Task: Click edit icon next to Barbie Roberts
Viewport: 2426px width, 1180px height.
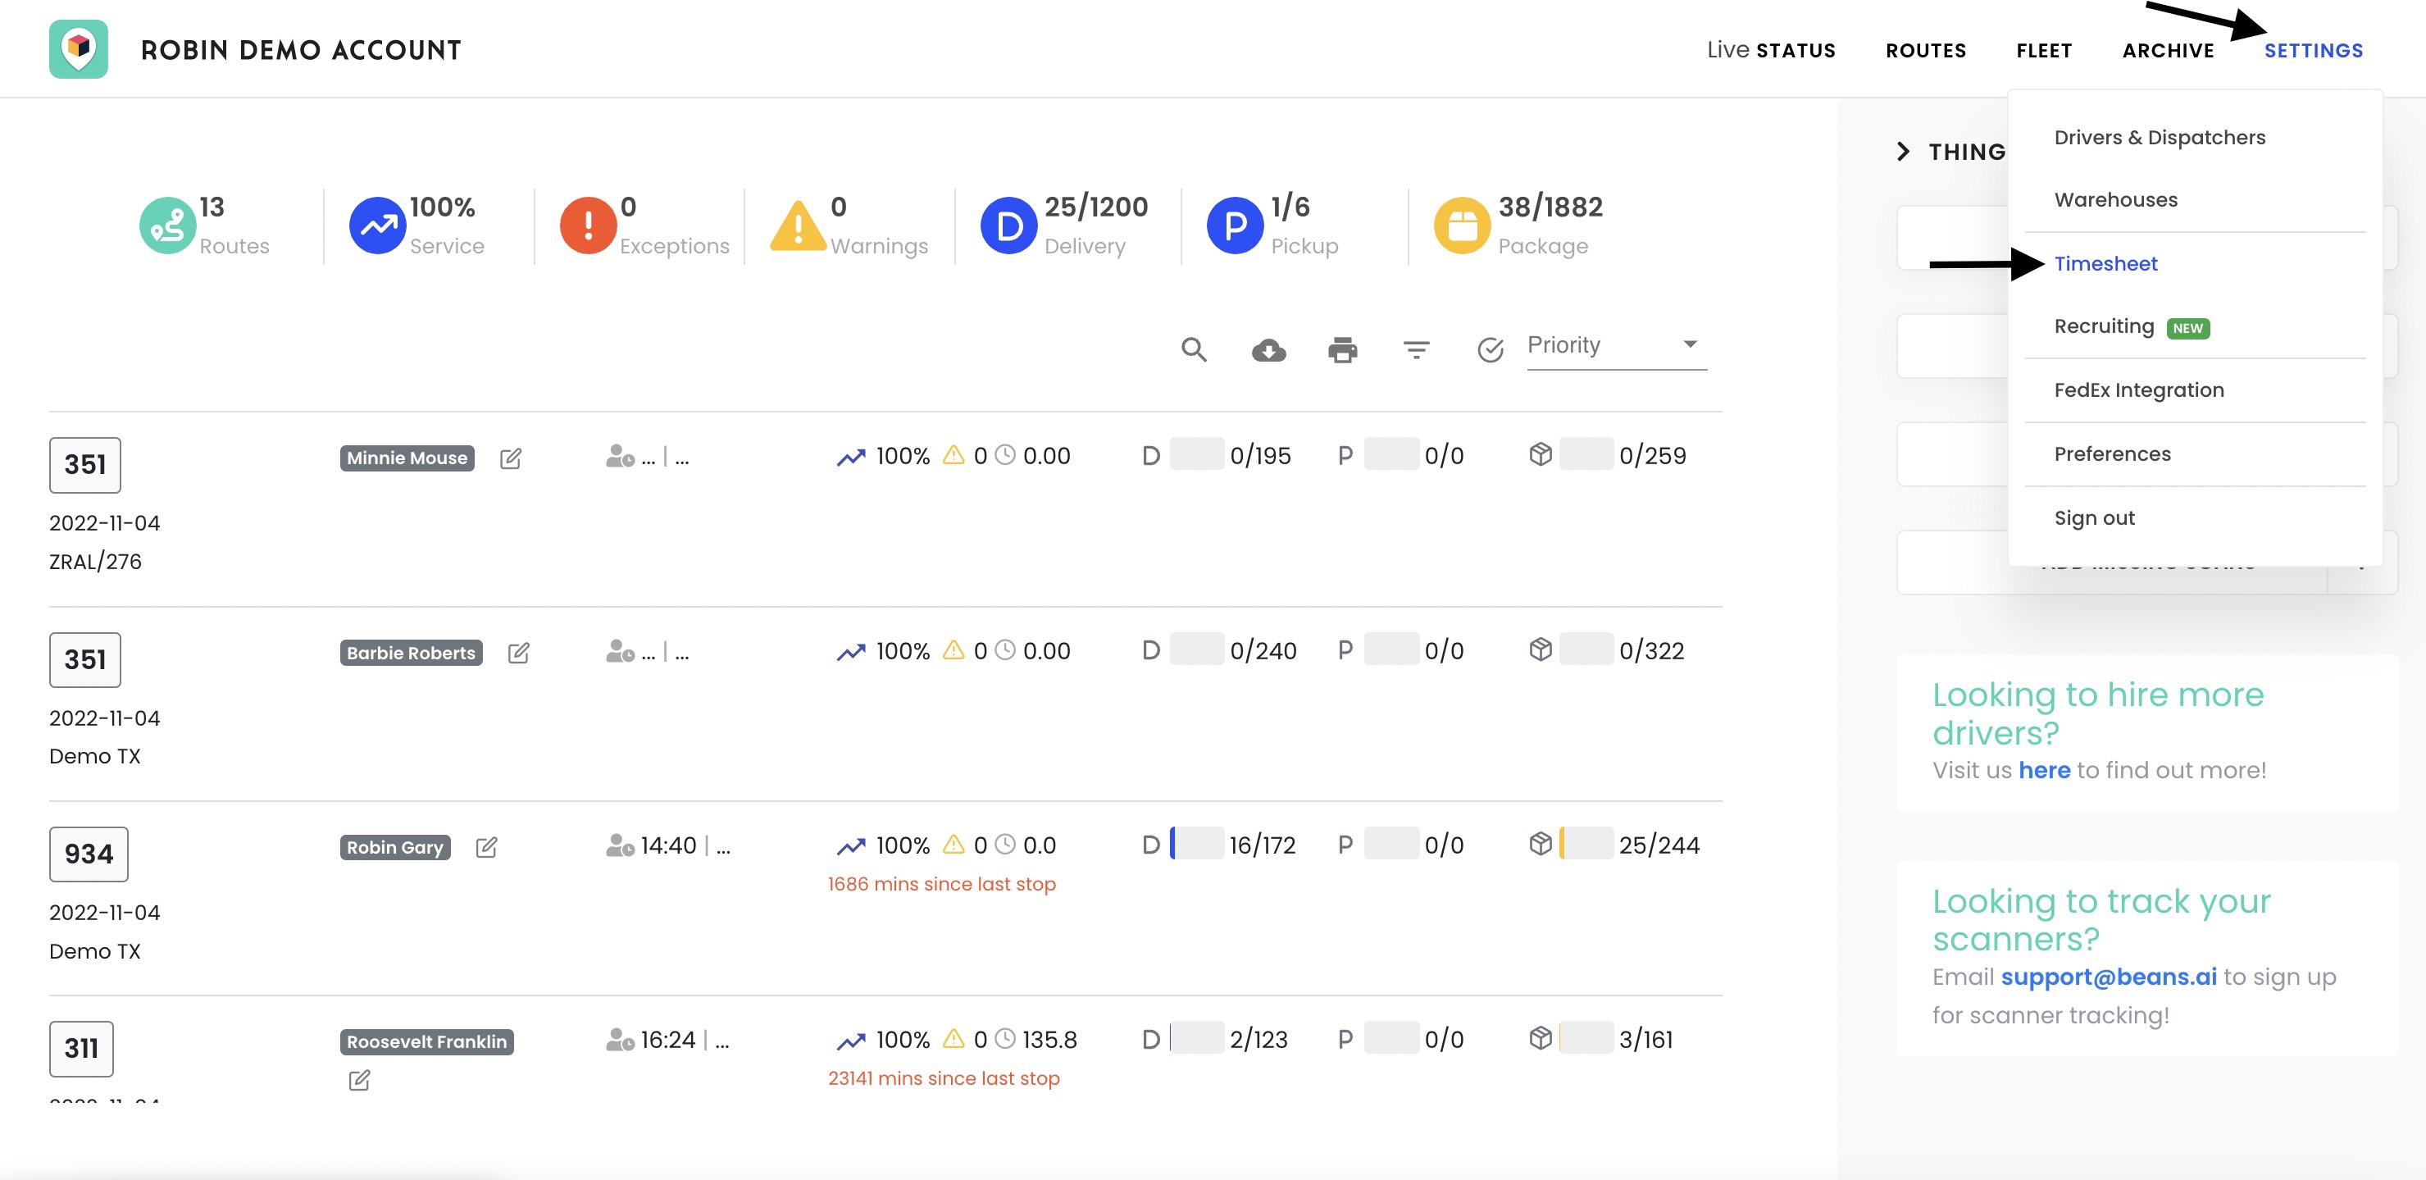Action: (518, 653)
